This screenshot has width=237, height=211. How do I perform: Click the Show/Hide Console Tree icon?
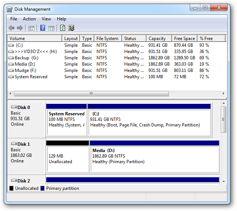(31, 28)
